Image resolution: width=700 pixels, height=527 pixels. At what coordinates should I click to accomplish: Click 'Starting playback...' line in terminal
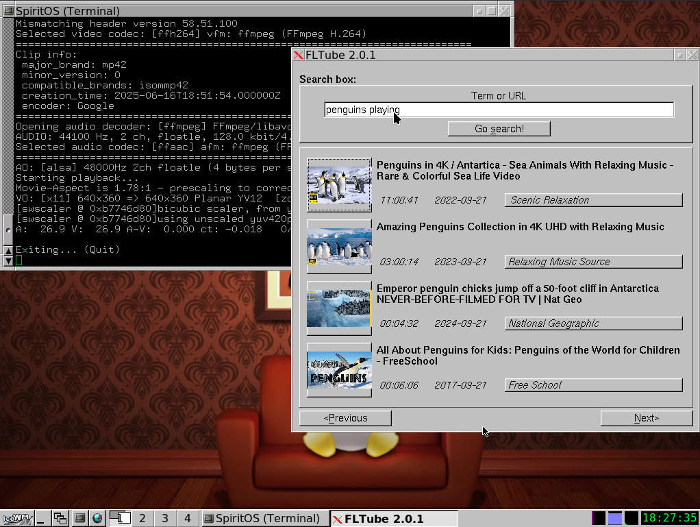pos(77,178)
